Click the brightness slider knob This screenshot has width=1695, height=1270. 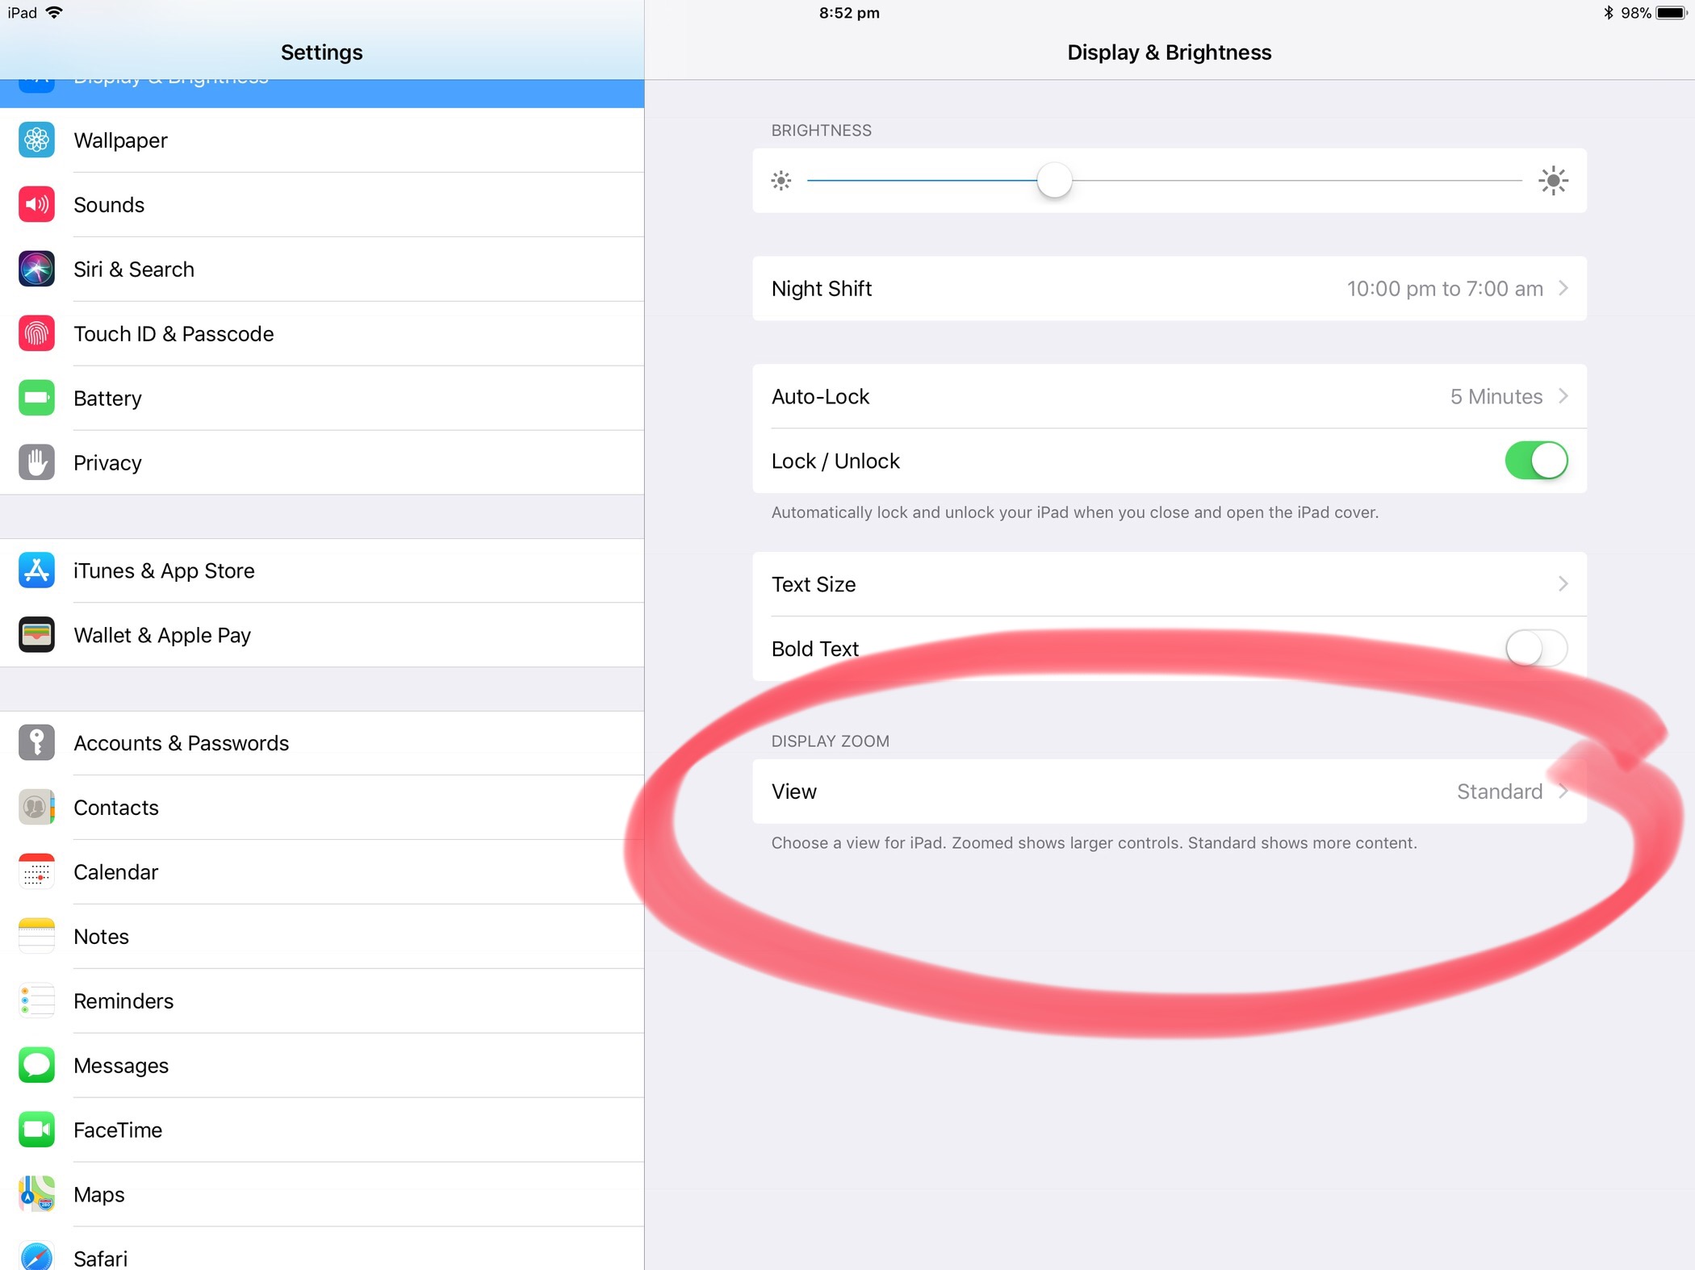pos(1054,180)
